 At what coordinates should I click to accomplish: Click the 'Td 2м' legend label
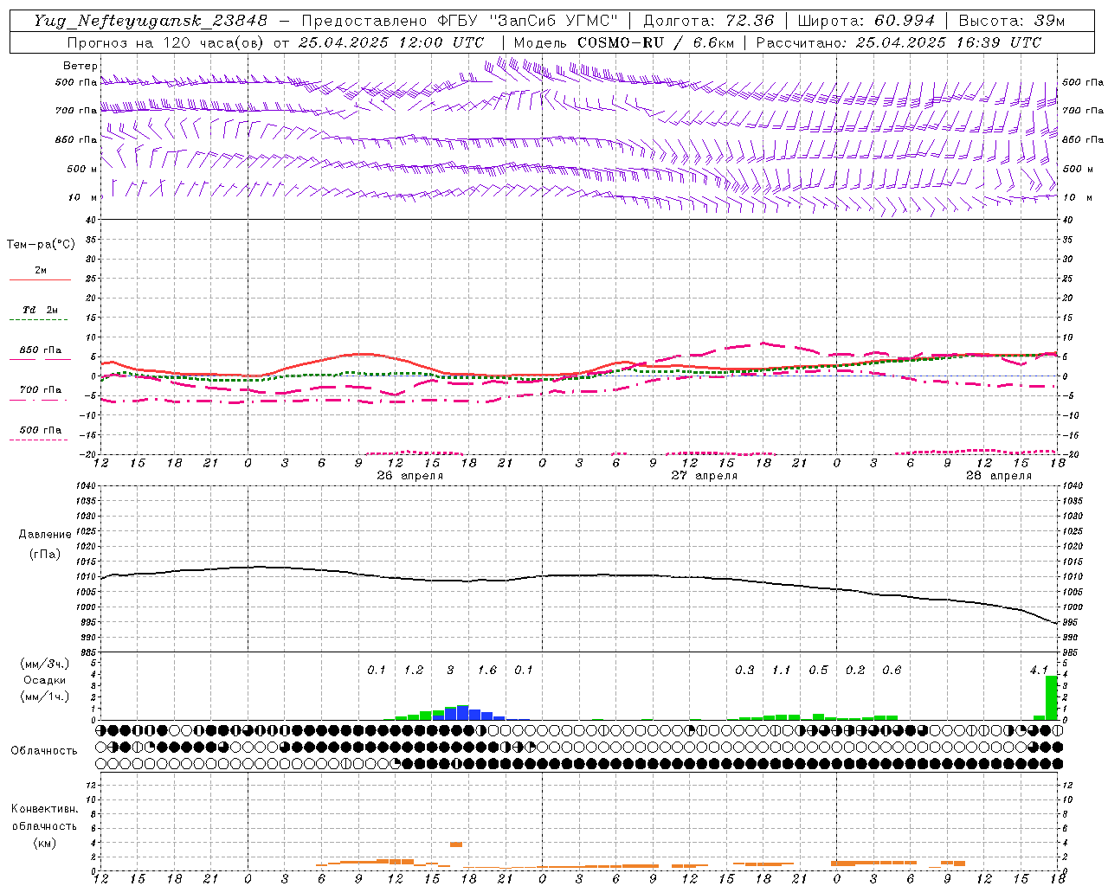[41, 310]
